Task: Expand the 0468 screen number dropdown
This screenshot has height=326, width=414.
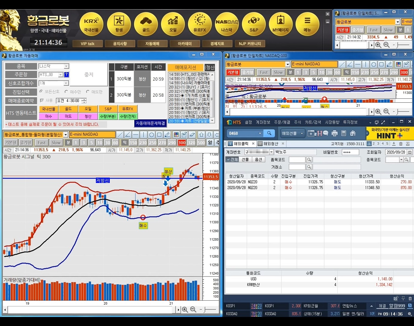Action: point(260,133)
